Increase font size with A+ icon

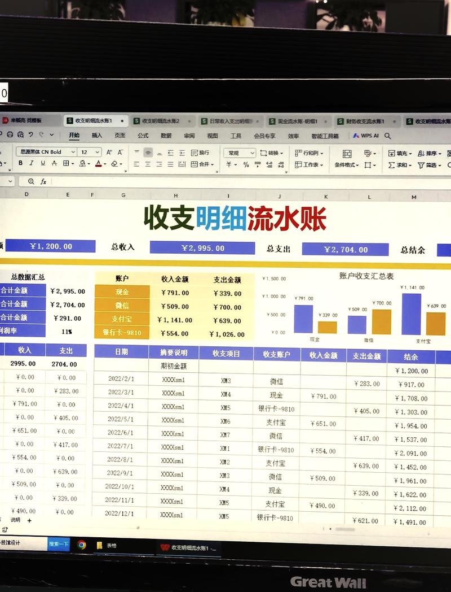tap(109, 152)
